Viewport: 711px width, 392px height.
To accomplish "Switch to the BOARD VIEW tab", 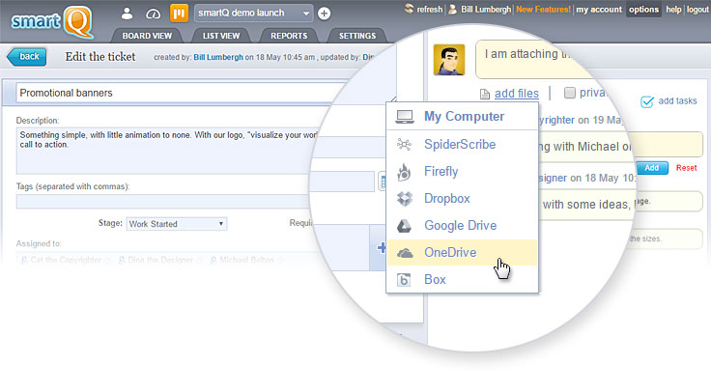I will coord(147,36).
